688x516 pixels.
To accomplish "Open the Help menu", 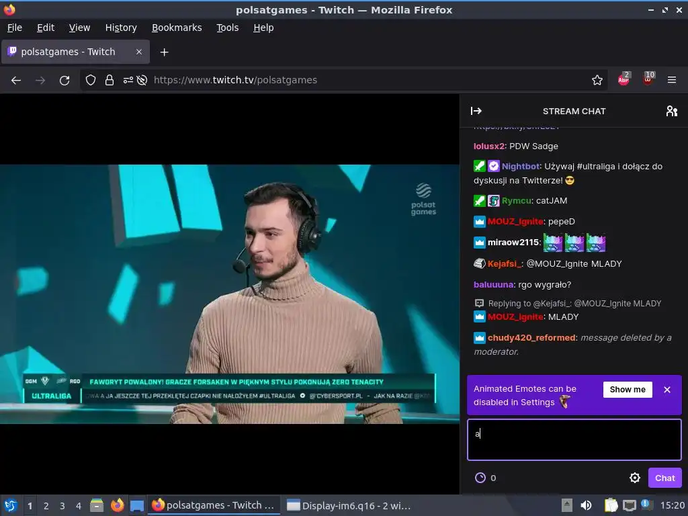I will [263, 28].
